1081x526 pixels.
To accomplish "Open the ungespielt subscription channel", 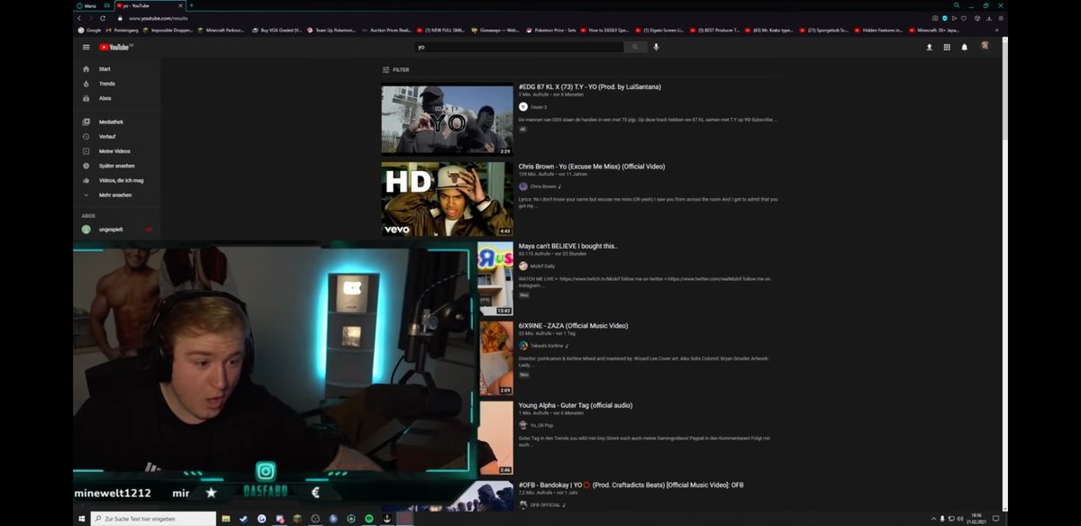I will (117, 230).
